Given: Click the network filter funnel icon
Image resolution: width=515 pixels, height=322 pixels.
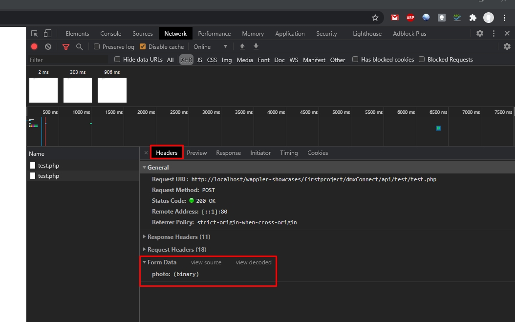Looking at the screenshot, I should [66, 47].
